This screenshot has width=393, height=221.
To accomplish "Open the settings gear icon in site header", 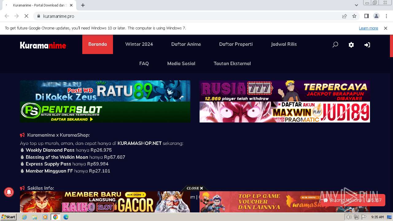I will coord(351,45).
